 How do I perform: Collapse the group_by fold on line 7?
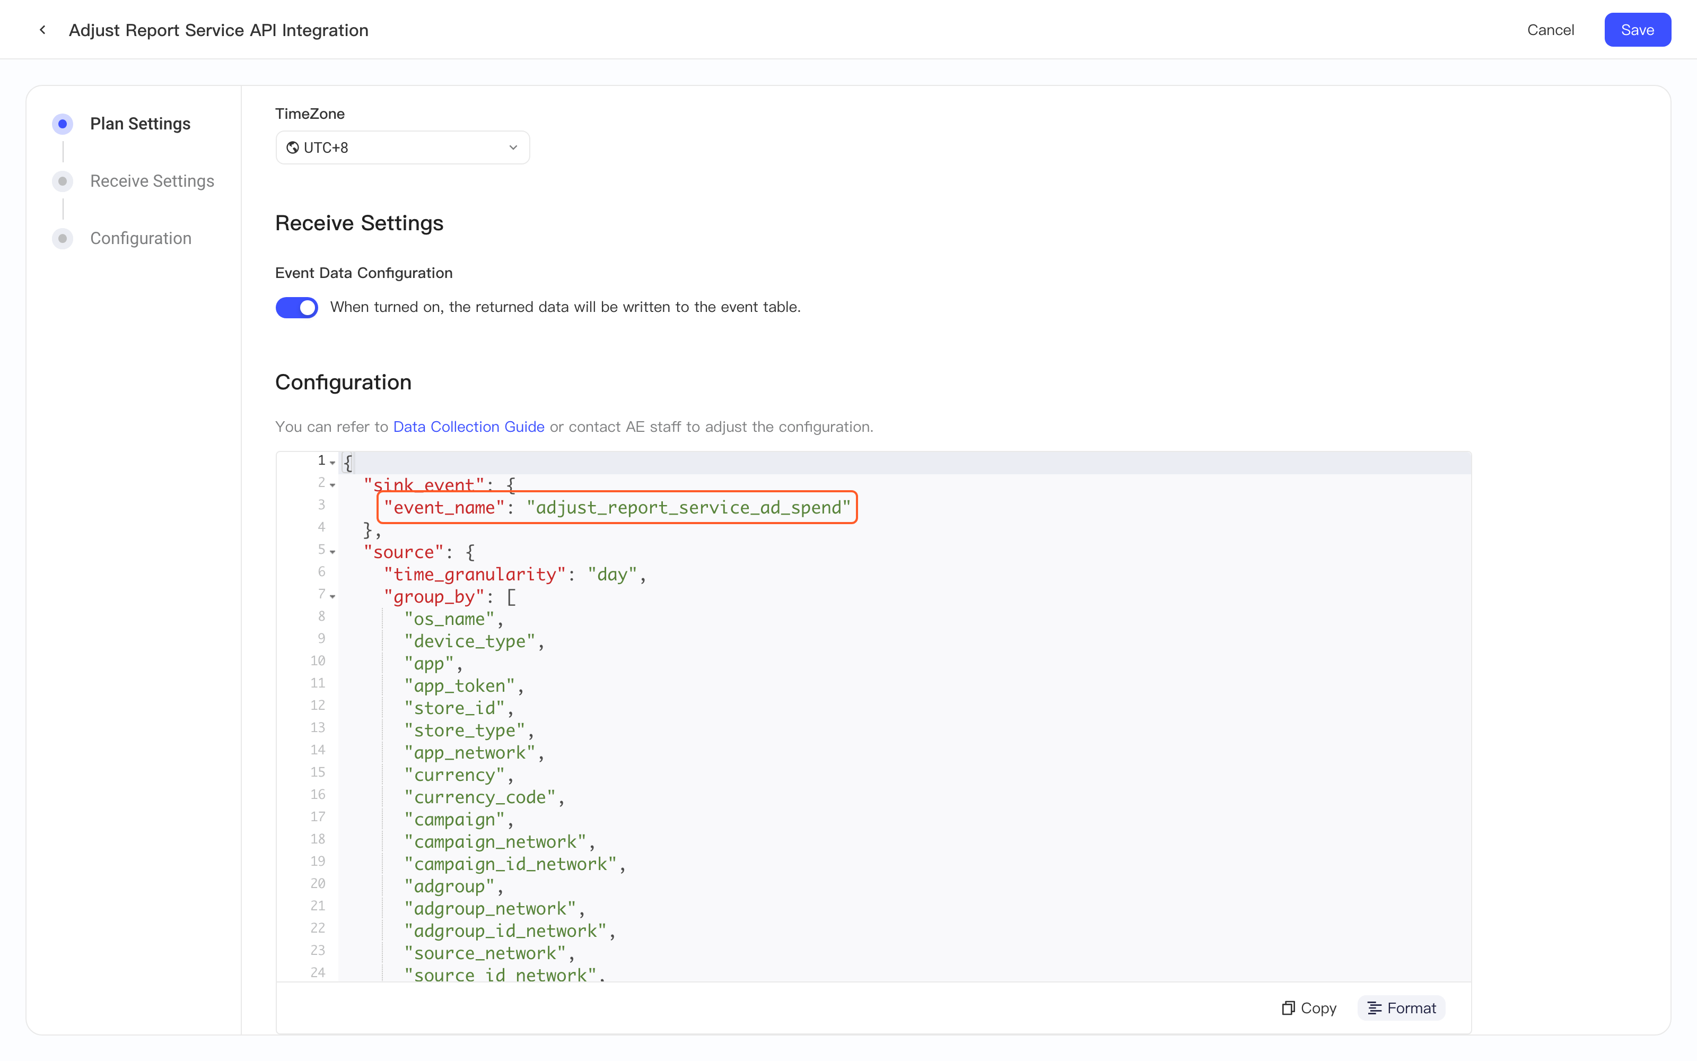coord(333,596)
